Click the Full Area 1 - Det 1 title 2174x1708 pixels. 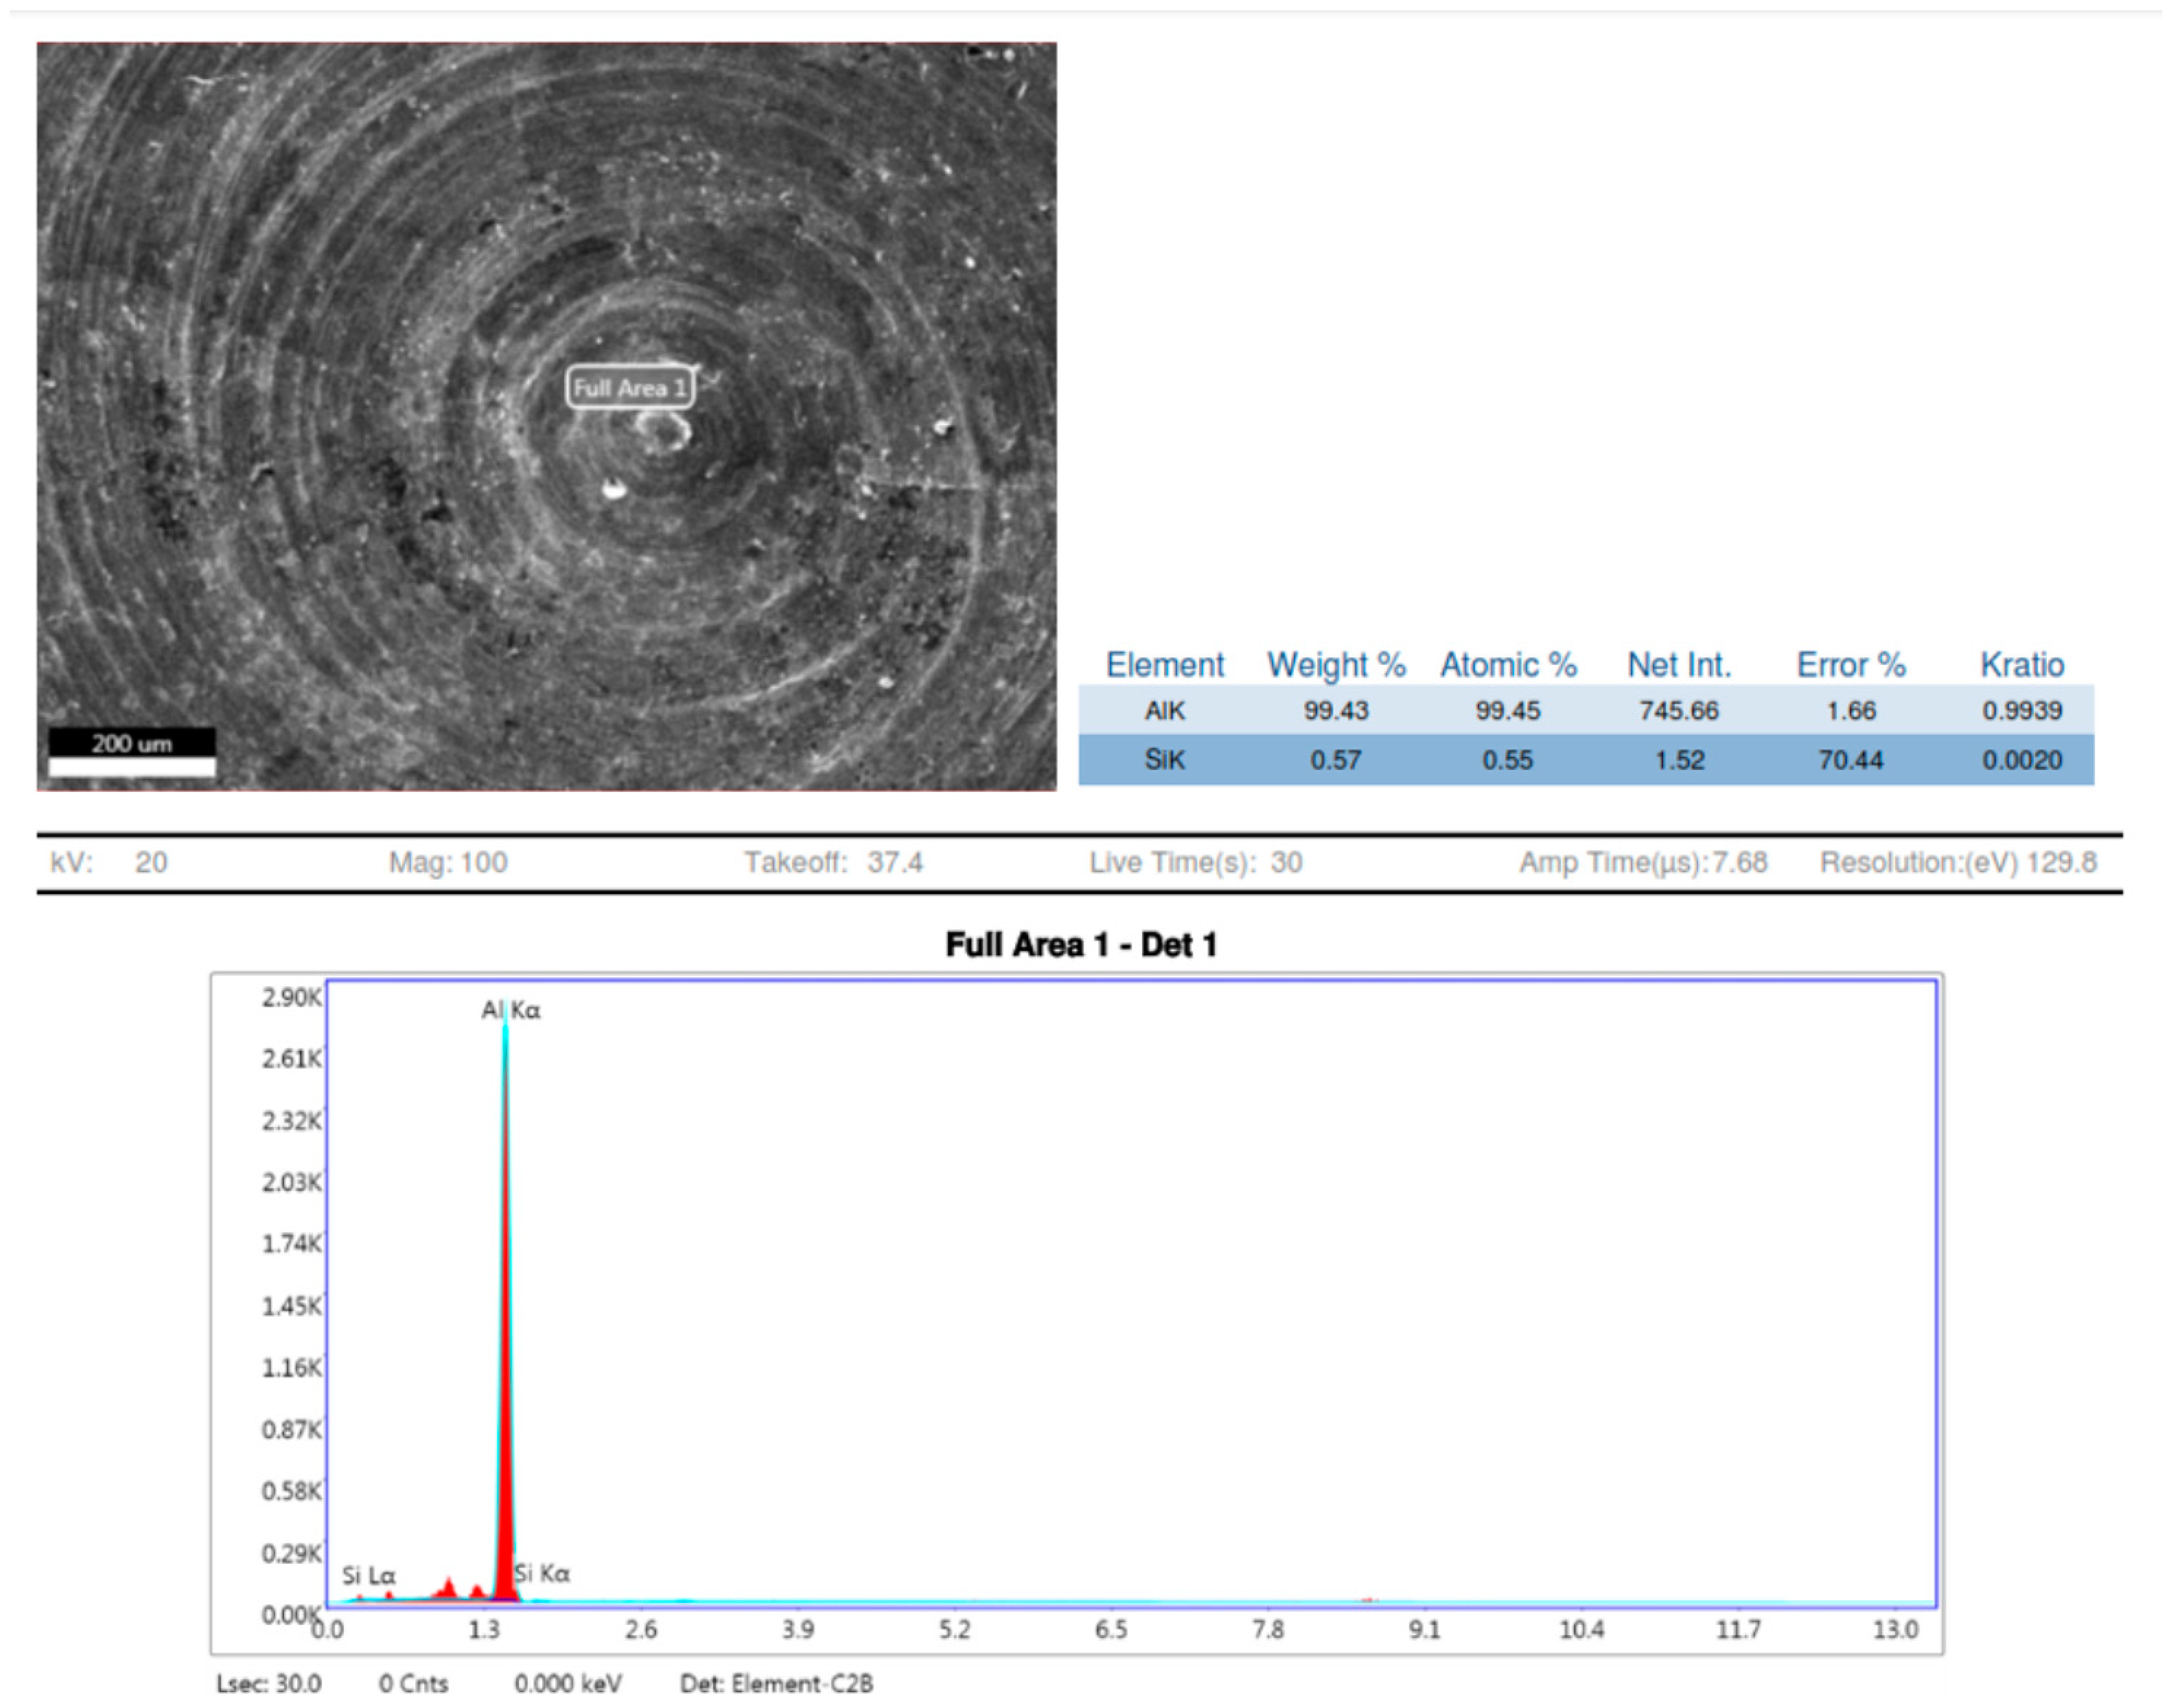tap(1081, 945)
